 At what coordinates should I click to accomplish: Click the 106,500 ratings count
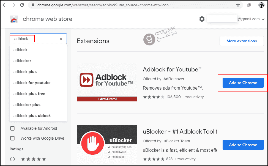173,97
